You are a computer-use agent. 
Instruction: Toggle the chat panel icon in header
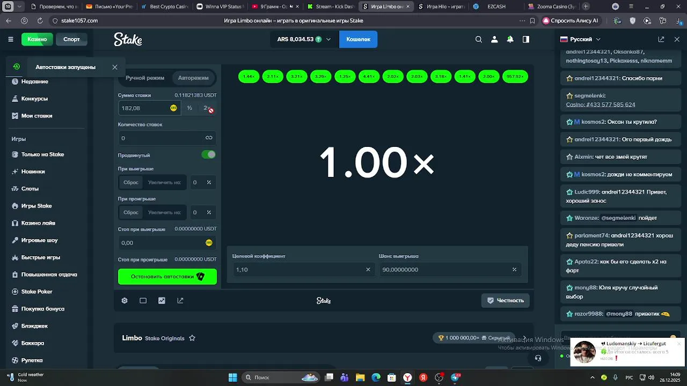[x=526, y=39]
